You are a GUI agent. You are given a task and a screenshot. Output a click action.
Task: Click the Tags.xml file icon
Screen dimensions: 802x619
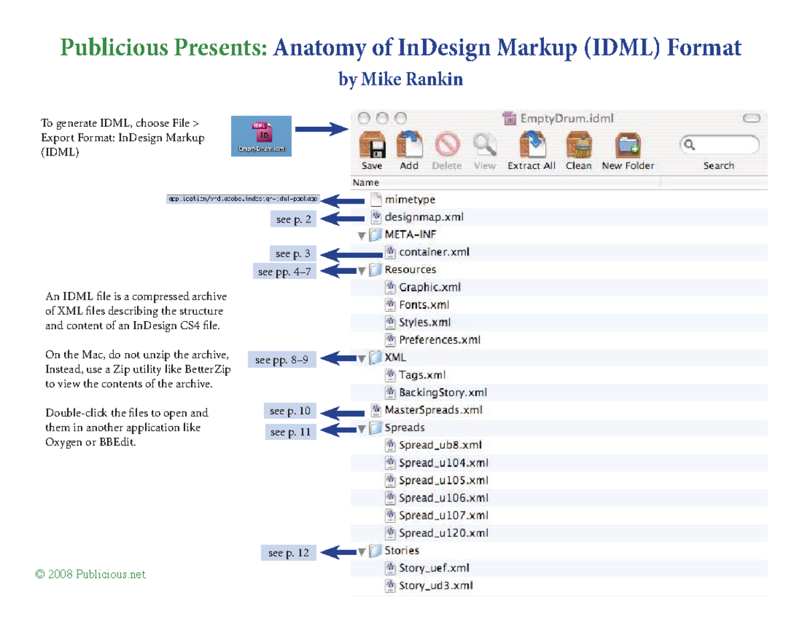(x=390, y=374)
